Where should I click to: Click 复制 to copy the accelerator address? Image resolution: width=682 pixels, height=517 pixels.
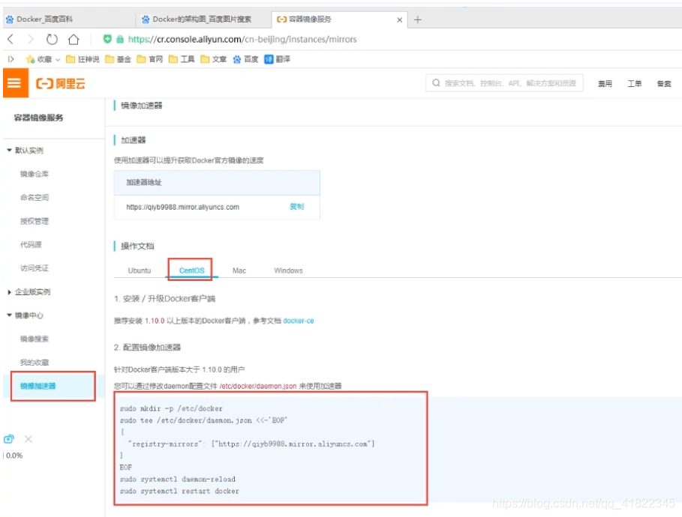tap(297, 208)
